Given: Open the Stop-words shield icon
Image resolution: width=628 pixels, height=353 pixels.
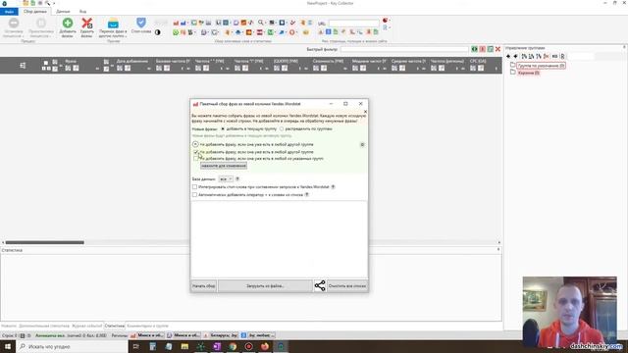Looking at the screenshot, I should point(141,23).
